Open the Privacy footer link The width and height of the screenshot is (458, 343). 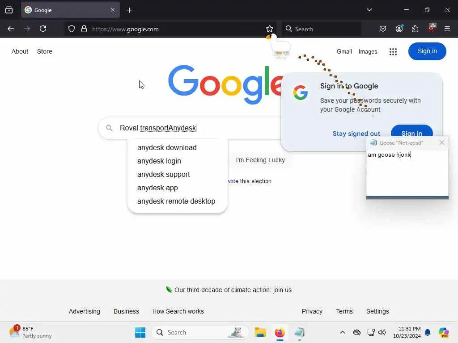click(312, 311)
